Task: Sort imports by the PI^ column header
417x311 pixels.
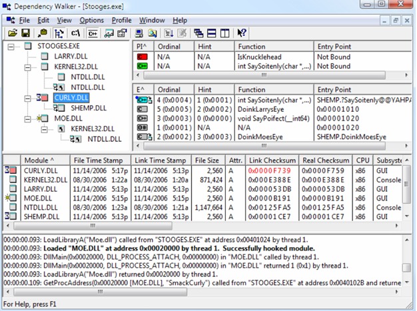Action: click(143, 47)
